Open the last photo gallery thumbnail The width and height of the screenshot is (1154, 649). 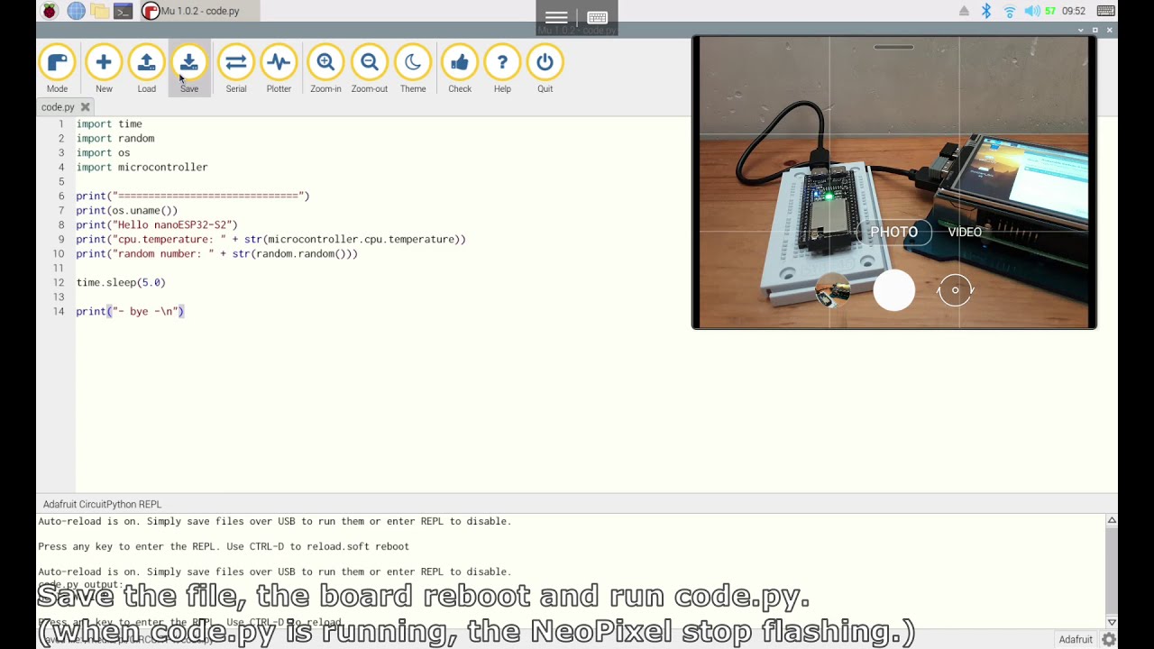point(832,290)
